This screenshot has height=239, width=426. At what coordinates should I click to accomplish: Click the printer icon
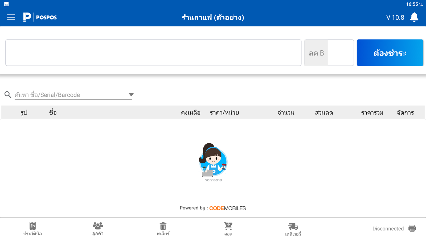tap(412, 228)
